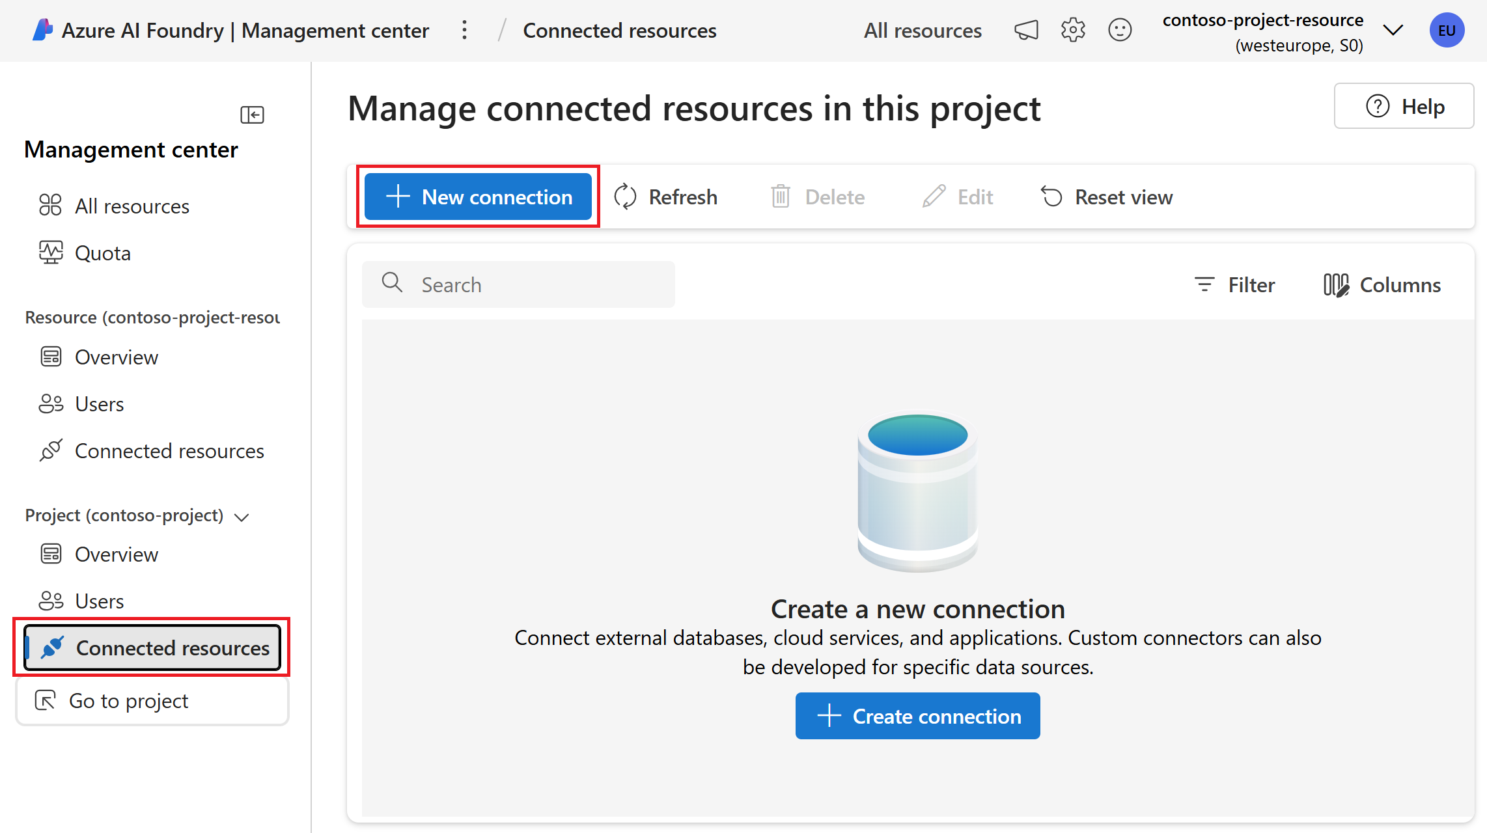Send feedback via the smiley icon
Image resolution: width=1487 pixels, height=833 pixels.
[1120, 30]
